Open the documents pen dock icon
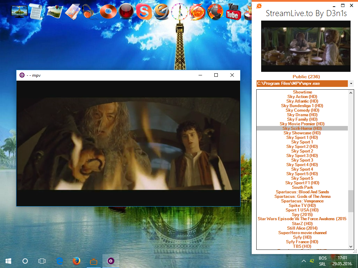358x268 pixels. click(x=73, y=12)
